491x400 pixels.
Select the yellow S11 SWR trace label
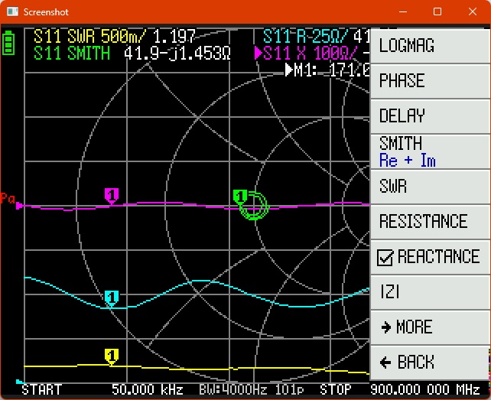pos(92,36)
